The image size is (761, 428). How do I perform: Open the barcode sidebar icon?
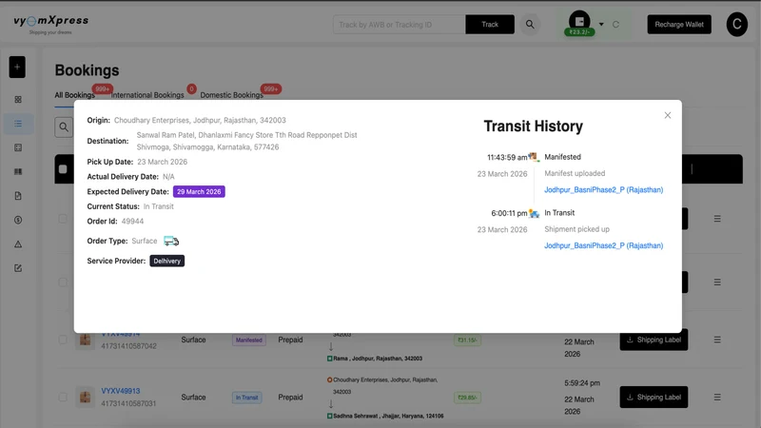click(x=18, y=172)
